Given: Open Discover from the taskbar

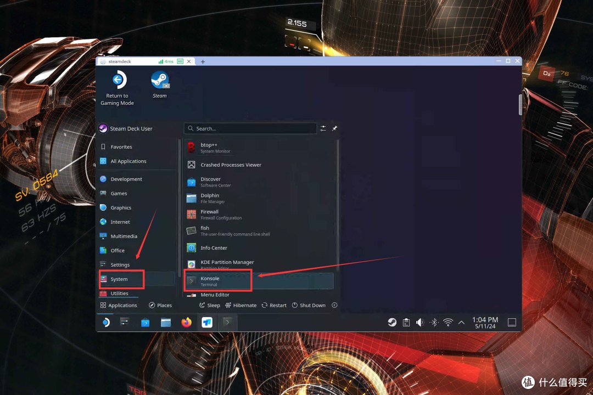Looking at the screenshot, I should [145, 323].
